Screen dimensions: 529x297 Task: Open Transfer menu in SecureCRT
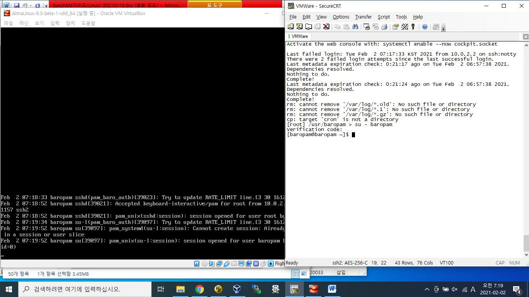coord(364,17)
